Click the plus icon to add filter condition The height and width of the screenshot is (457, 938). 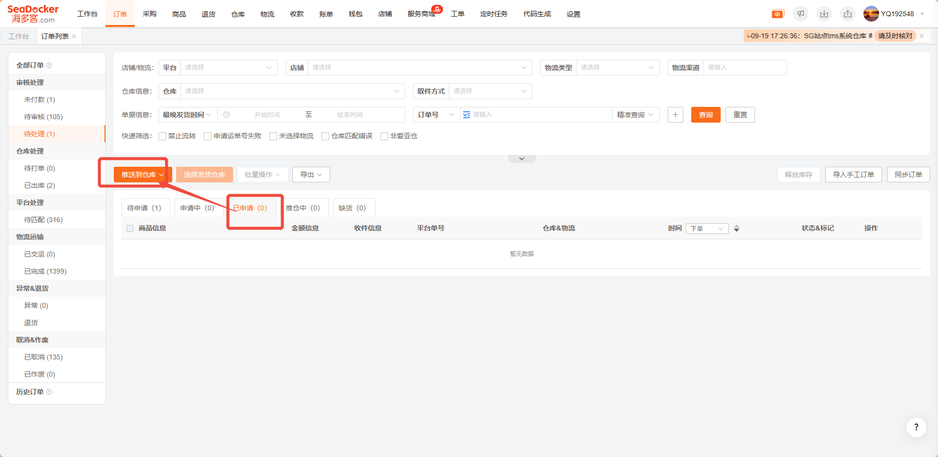(x=676, y=115)
